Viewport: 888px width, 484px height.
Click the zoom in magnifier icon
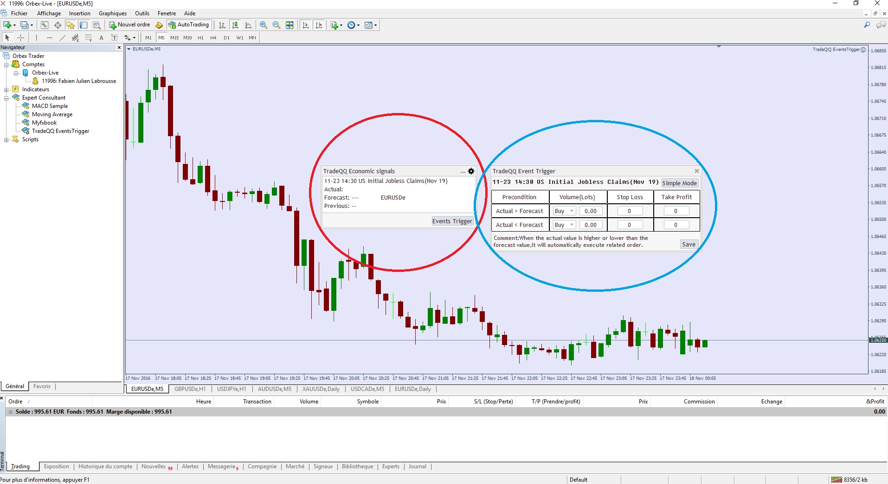(264, 25)
